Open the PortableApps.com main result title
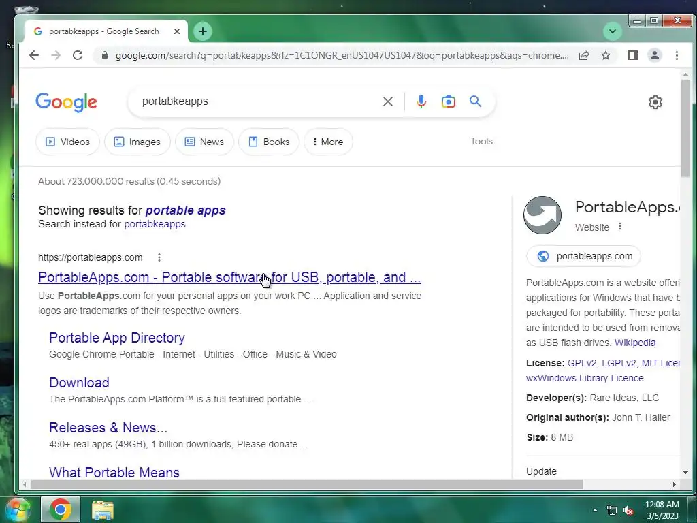 point(229,277)
